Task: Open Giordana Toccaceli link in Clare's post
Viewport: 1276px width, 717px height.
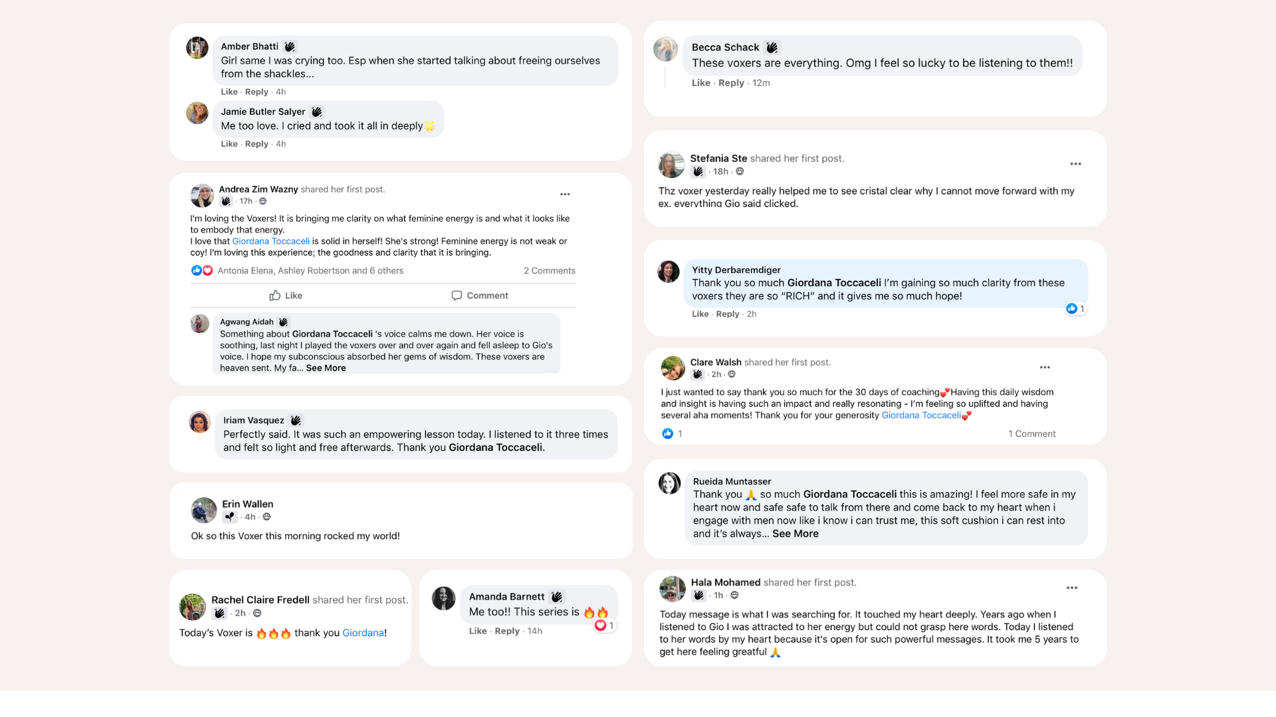Action: tap(921, 415)
